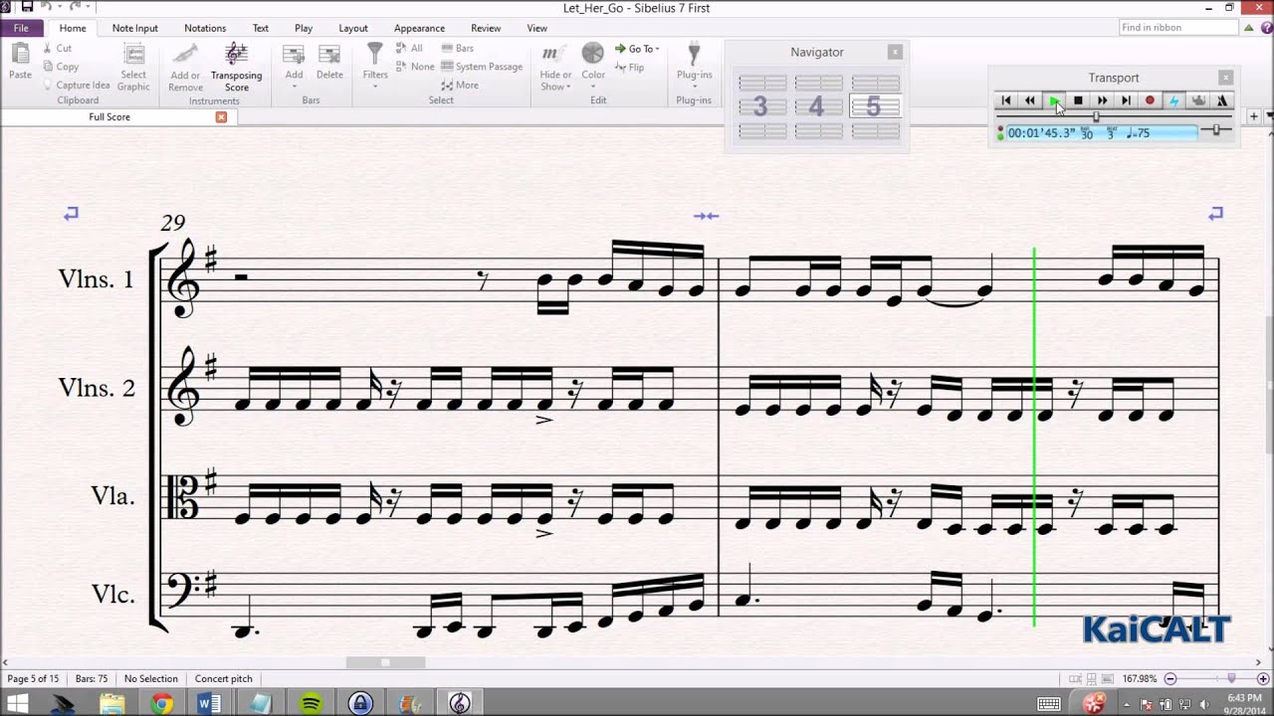Switch to the Play ribbon tab

tap(304, 28)
